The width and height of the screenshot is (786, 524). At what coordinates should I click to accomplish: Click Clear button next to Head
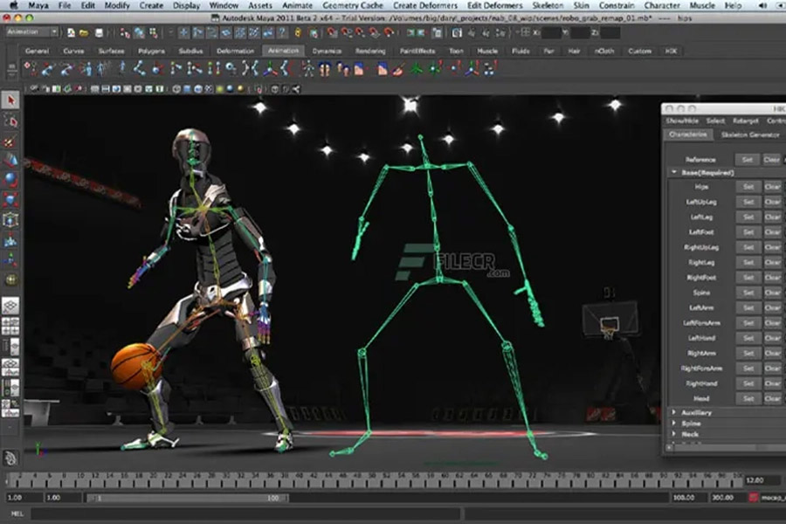(773, 398)
